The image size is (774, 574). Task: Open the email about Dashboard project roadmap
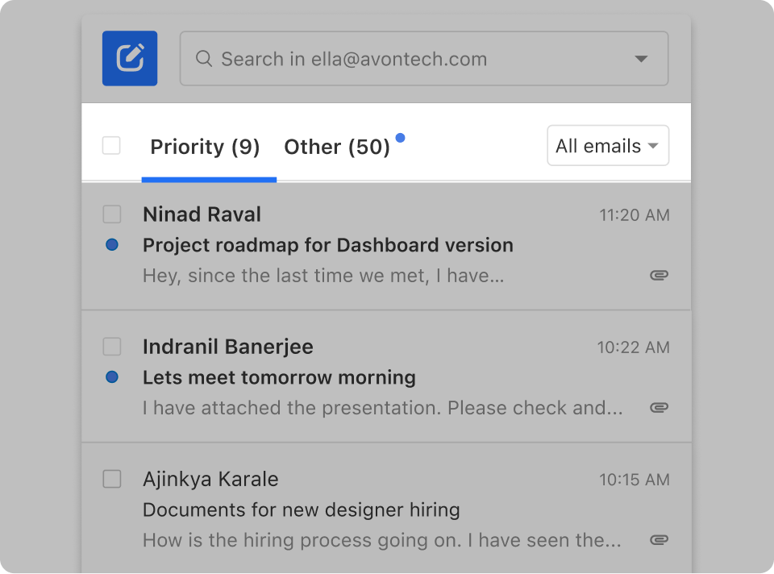327,245
